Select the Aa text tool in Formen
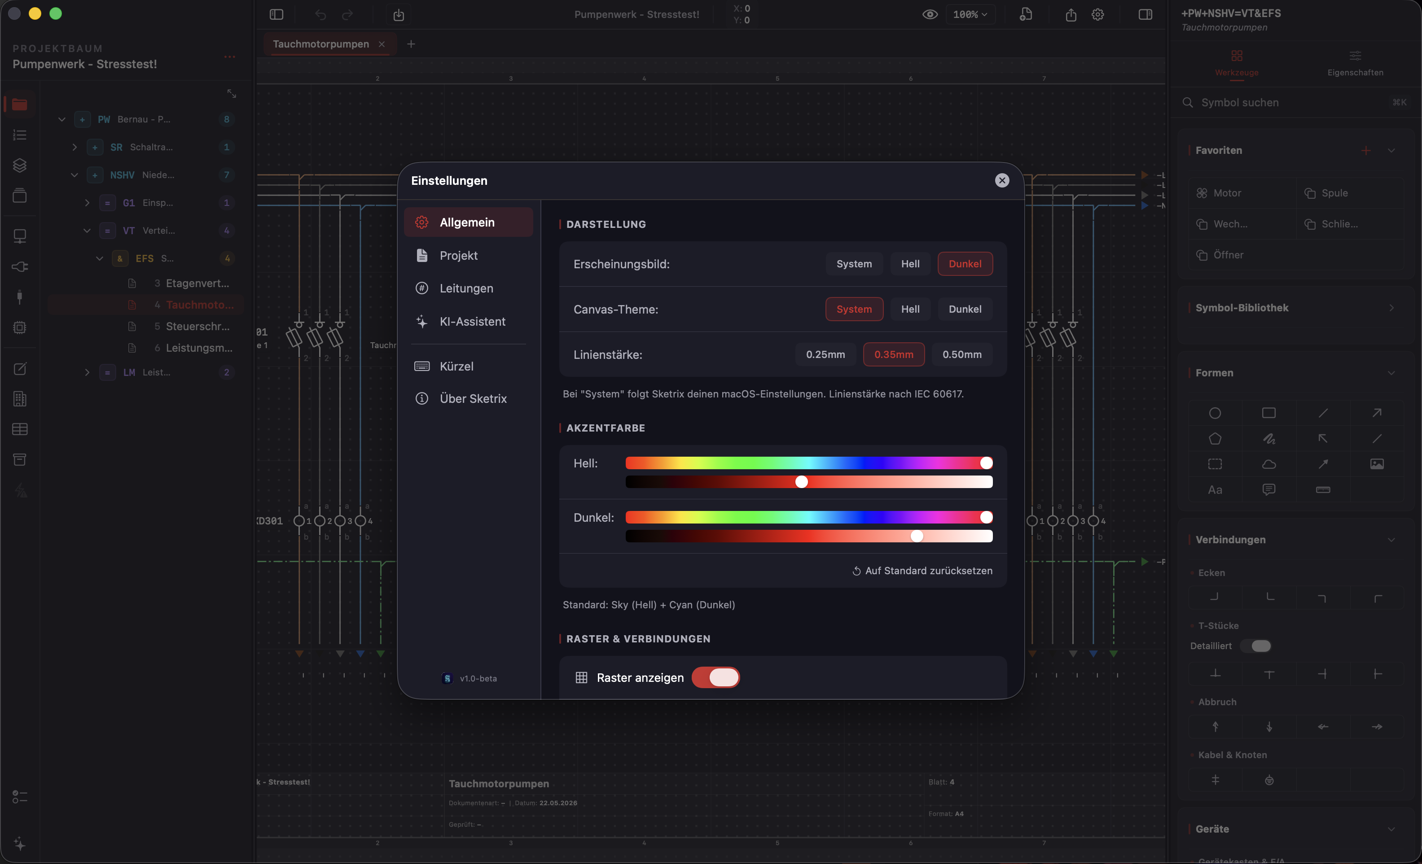Screen dimensions: 1422x864 (x=1215, y=490)
